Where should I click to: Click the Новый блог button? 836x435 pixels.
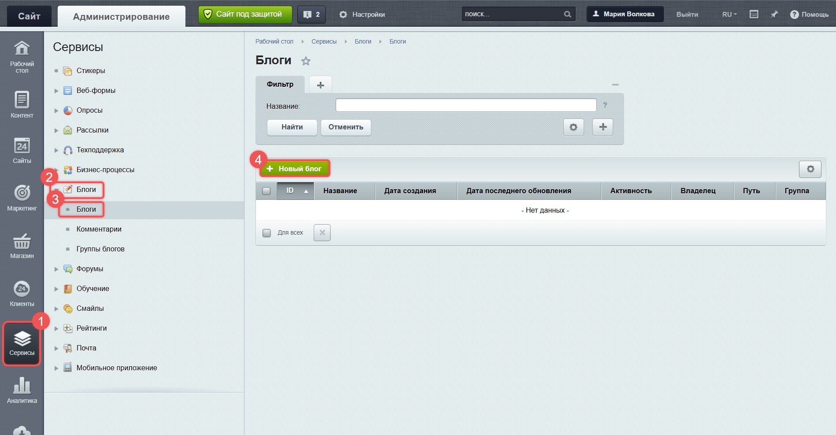point(295,169)
